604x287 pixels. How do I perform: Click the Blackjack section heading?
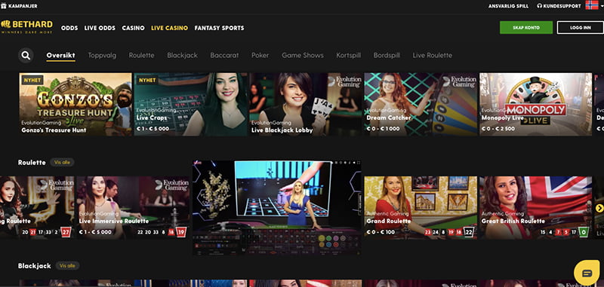(34, 266)
